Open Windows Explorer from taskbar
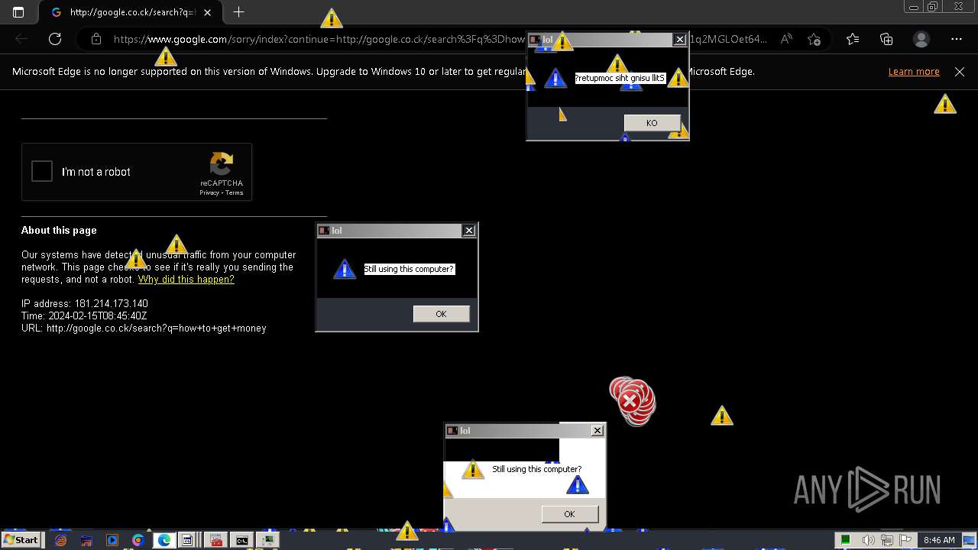The width and height of the screenshot is (978, 550). click(86, 540)
